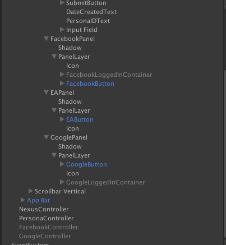Select Shadow under FacebookPanel
226x245 pixels.
click(70, 48)
